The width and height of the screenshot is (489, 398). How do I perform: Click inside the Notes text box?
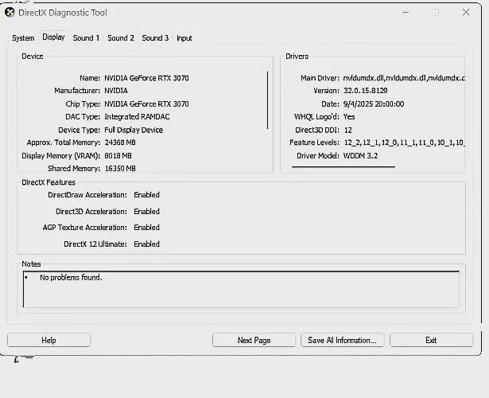pyautogui.click(x=241, y=290)
